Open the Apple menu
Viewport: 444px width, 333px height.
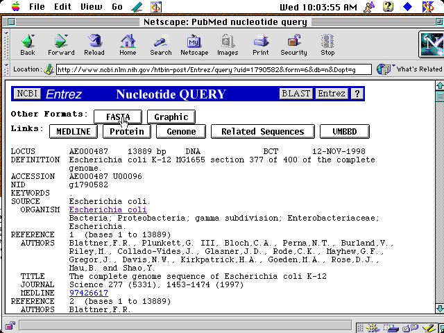coord(13,7)
